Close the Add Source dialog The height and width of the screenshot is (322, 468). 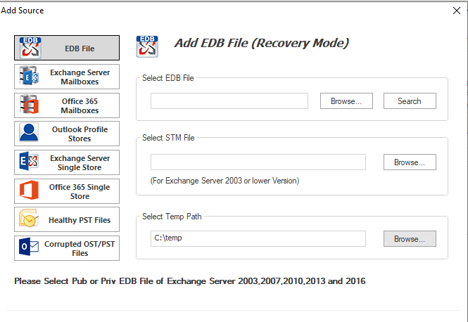[x=455, y=11]
